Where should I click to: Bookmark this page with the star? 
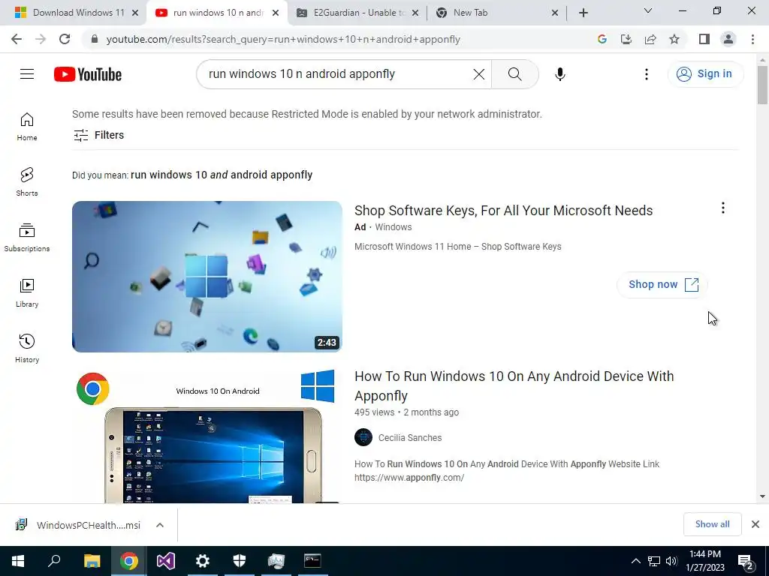(674, 39)
